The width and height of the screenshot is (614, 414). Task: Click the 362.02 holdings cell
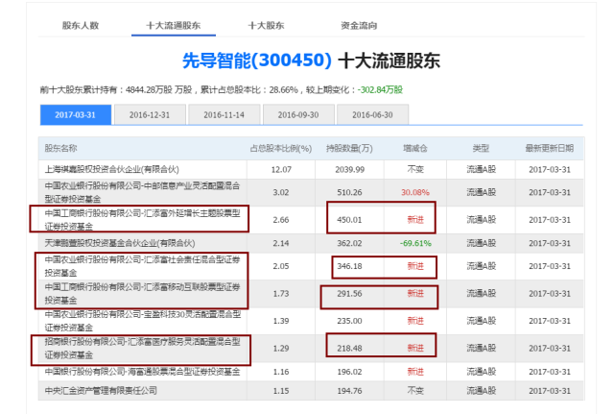(349, 243)
